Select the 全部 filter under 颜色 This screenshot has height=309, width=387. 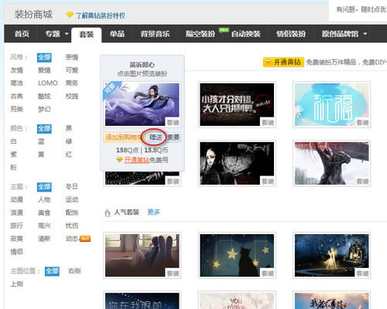coord(44,128)
